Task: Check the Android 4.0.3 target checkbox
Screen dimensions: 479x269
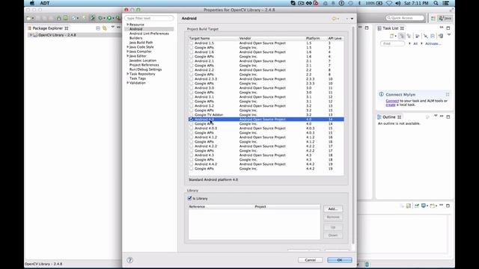Action: pyautogui.click(x=192, y=129)
